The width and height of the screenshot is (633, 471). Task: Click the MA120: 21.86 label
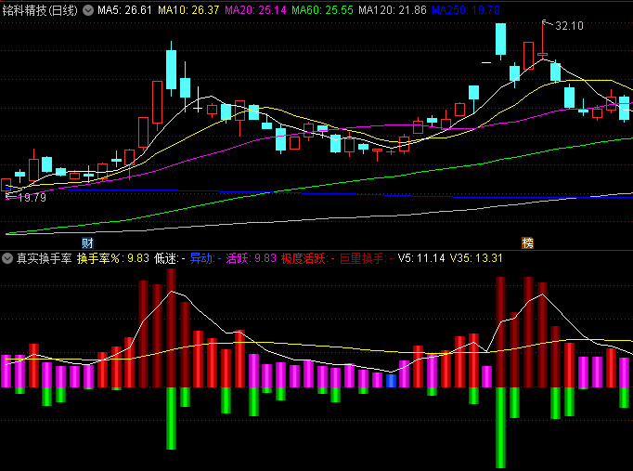(x=393, y=10)
